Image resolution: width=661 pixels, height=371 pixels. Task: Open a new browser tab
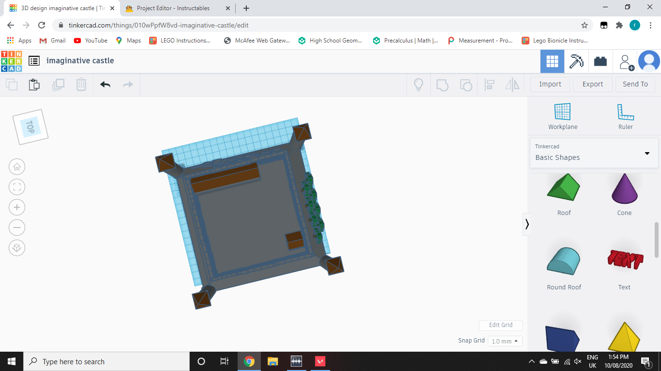[246, 8]
